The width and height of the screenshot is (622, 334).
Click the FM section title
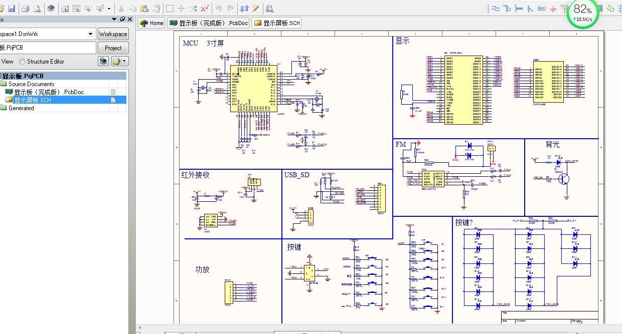click(x=401, y=144)
